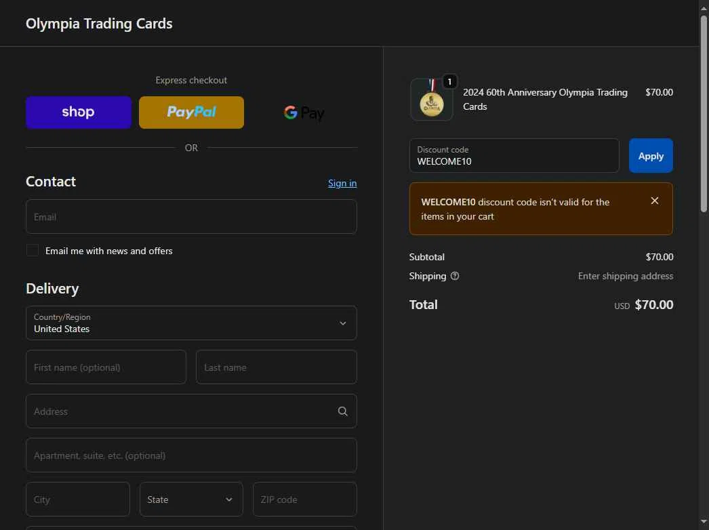Click the Subtotal label
This screenshot has height=530, width=709.
click(x=427, y=257)
